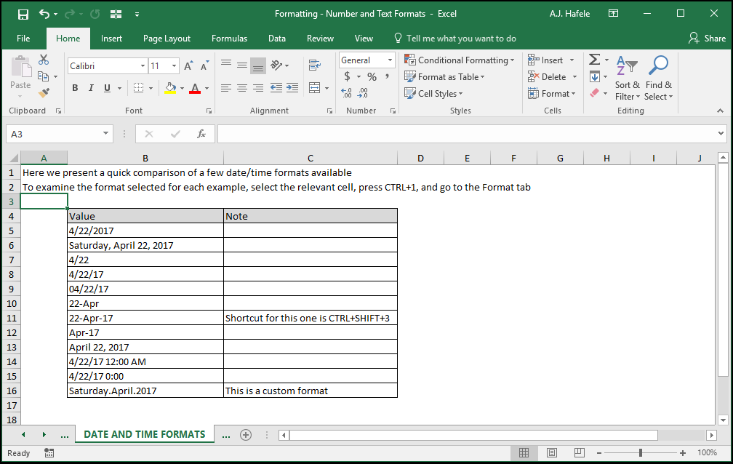
Task: Toggle Bottom Align button
Action: (x=258, y=66)
